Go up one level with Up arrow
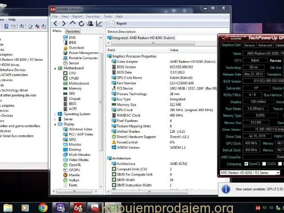The width and height of the screenshot is (284, 213). click(x=73, y=23)
